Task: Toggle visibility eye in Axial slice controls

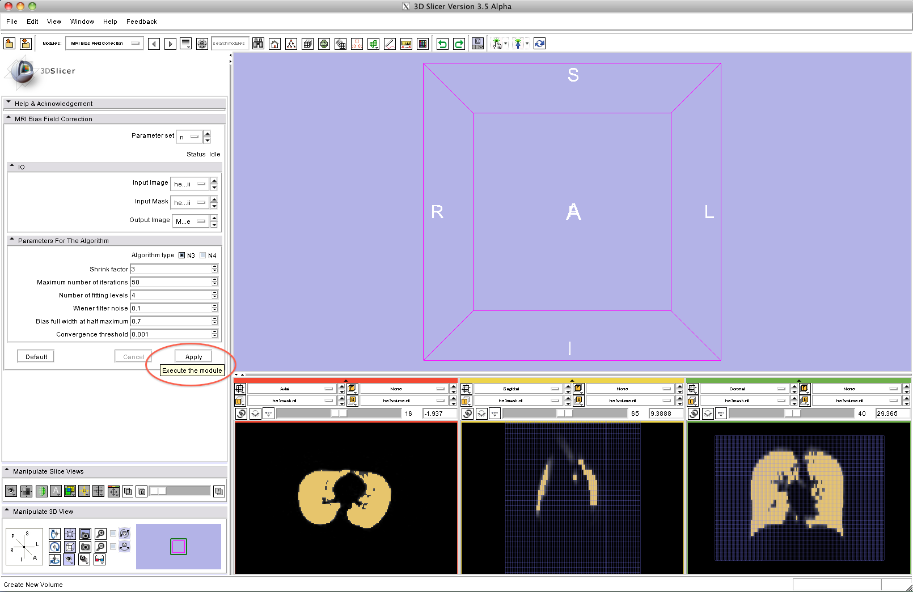Action: [255, 414]
